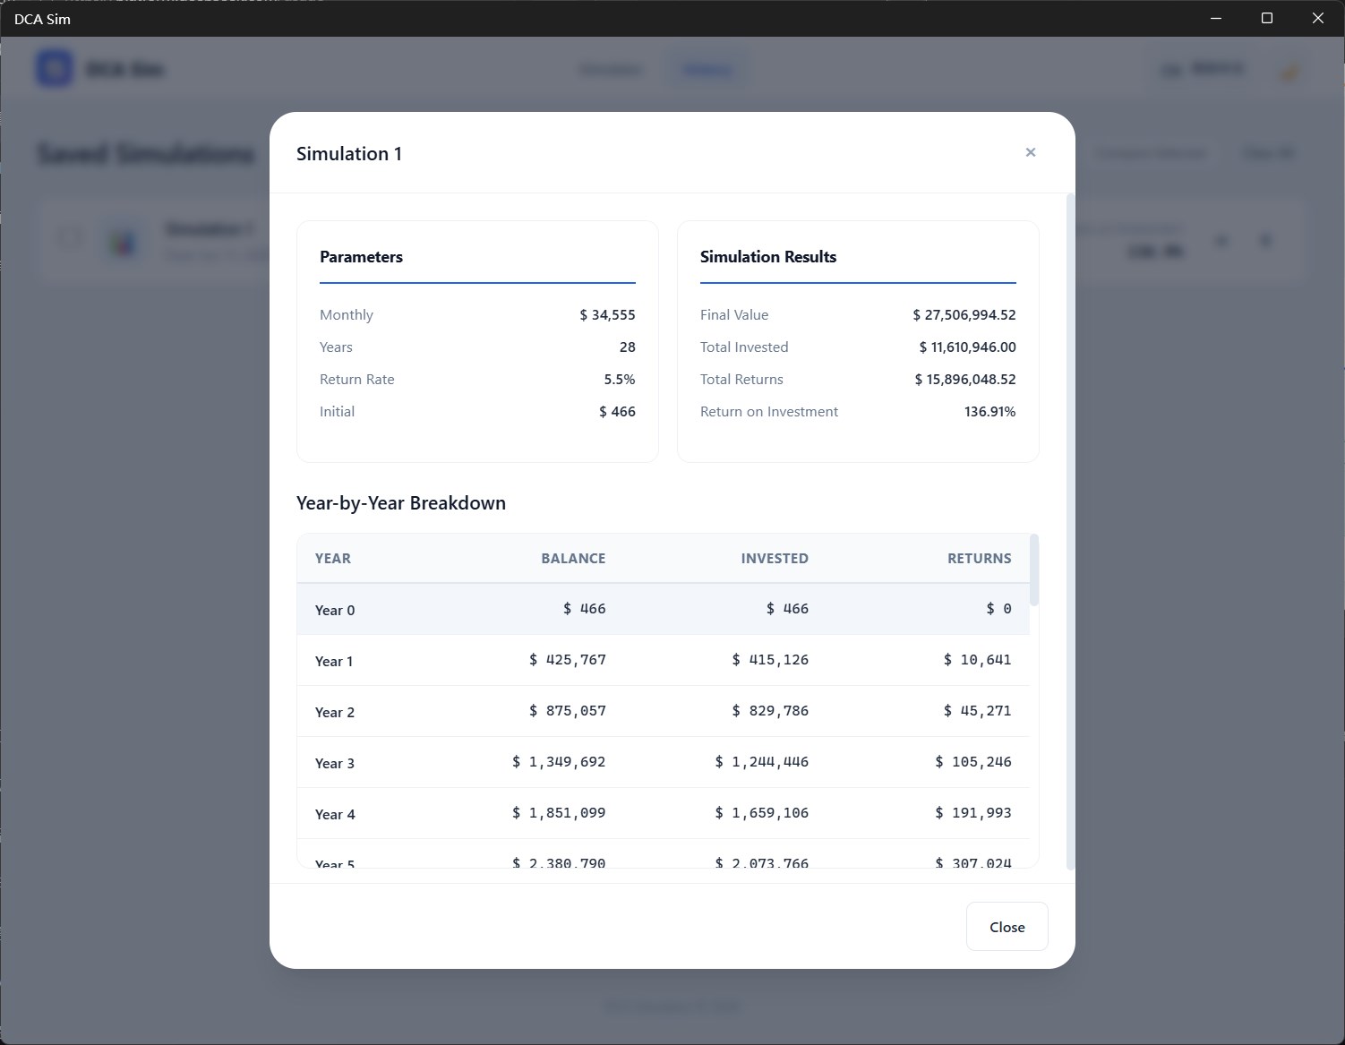
Task: Click the Year 1 returns $ 10,641
Action: (977, 660)
